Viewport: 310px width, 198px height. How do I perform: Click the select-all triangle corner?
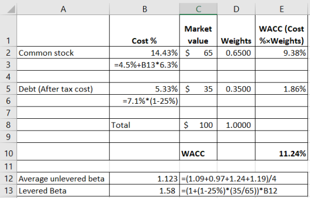(x=11, y=9)
